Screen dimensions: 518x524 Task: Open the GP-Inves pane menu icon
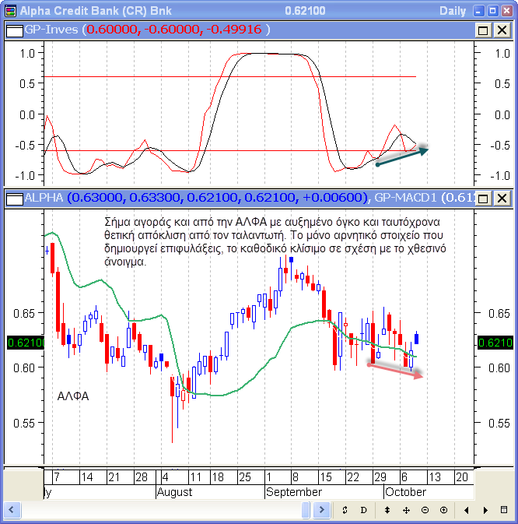(13, 30)
